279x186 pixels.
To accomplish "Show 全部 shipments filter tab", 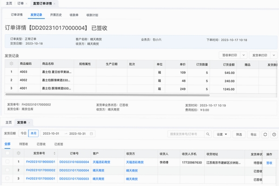I will 7,144.
